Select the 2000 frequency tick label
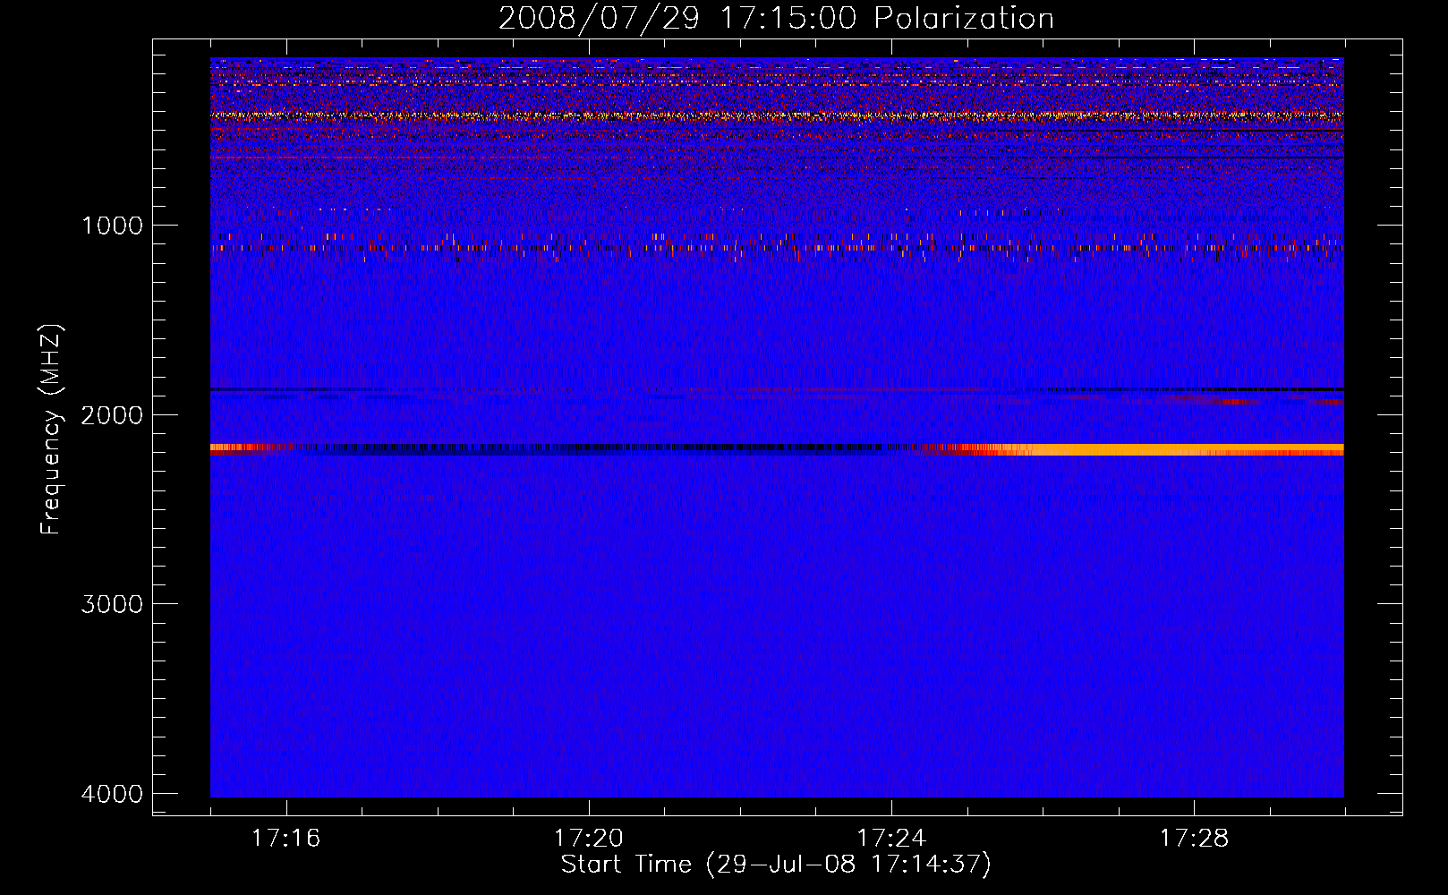 112,415
